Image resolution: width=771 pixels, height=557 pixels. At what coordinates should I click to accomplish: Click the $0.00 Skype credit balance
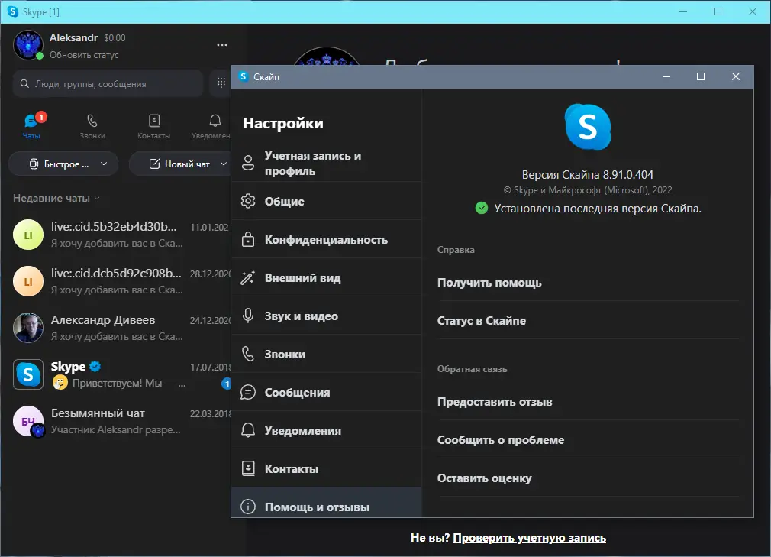115,38
